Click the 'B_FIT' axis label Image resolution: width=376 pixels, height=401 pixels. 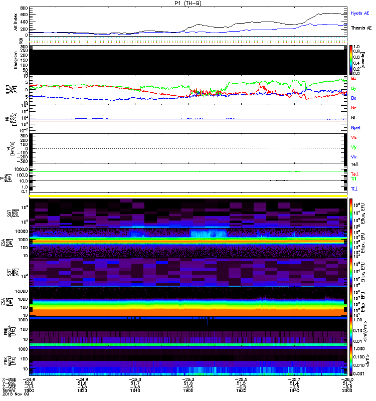pos(8,90)
